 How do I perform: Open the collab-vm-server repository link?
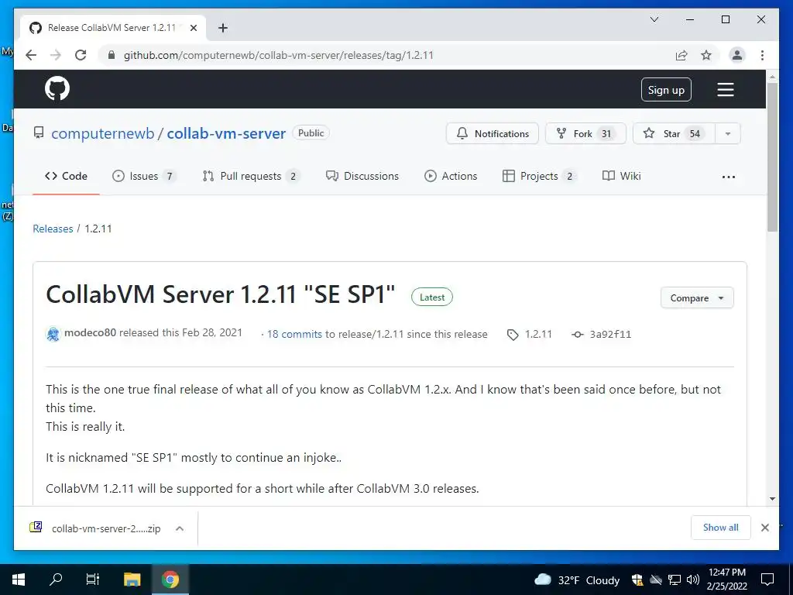click(x=226, y=133)
